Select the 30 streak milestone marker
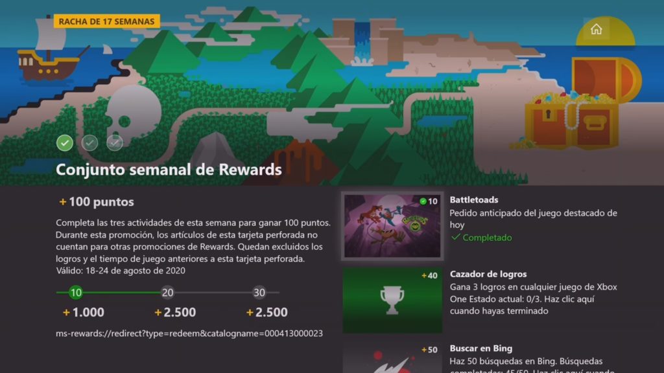Viewport: 664px width, 373px height. pos(259,292)
